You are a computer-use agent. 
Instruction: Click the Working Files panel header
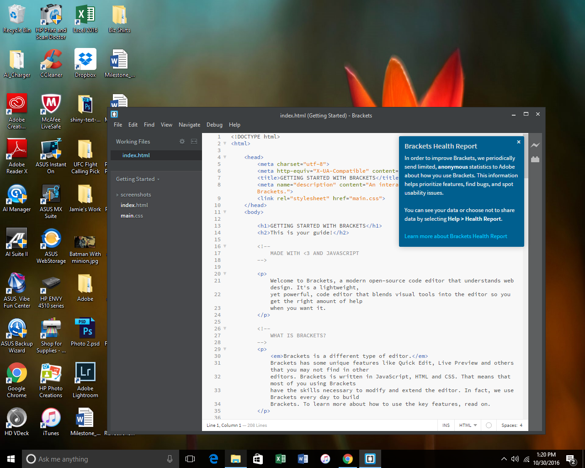coord(133,142)
